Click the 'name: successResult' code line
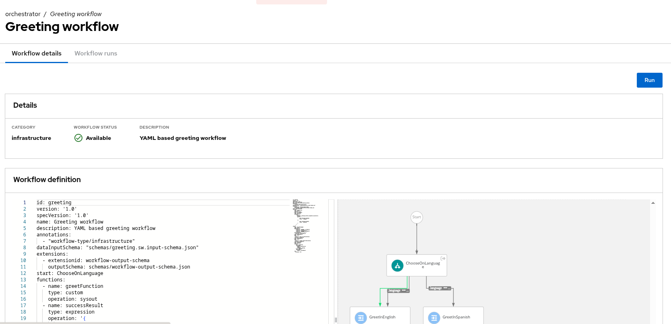This screenshot has height=324, width=671. (x=73, y=306)
